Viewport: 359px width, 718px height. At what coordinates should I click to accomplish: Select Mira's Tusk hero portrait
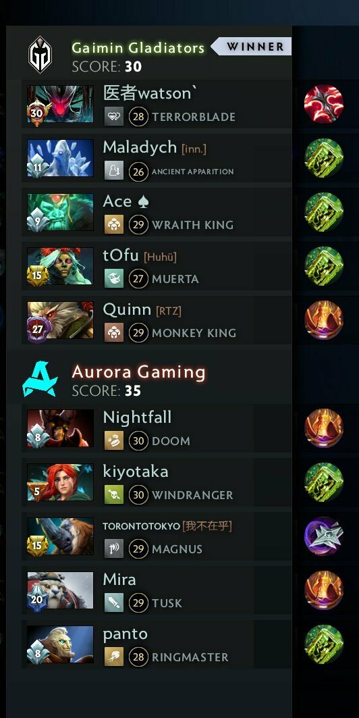pyautogui.click(x=60, y=590)
